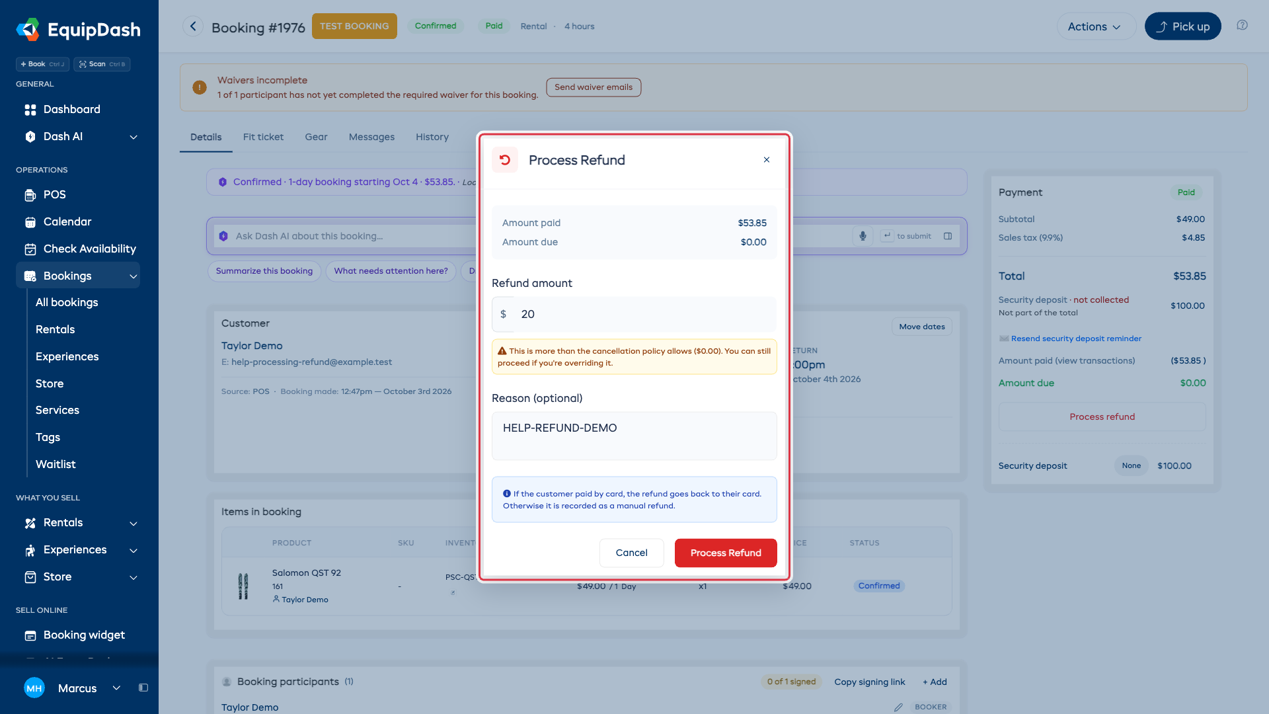Viewport: 1269px width, 714px height.
Task: Click the POS register icon
Action: (x=30, y=195)
